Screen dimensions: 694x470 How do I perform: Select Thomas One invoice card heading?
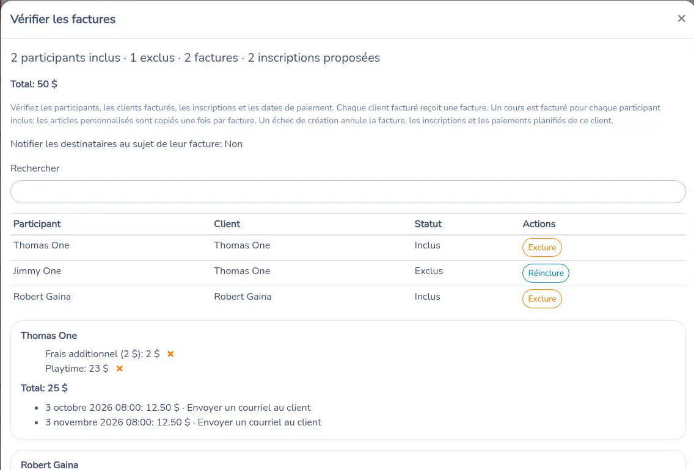click(49, 335)
